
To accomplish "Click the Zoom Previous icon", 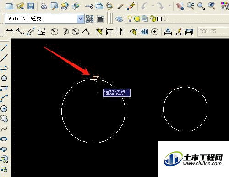I will click(x=212, y=6).
